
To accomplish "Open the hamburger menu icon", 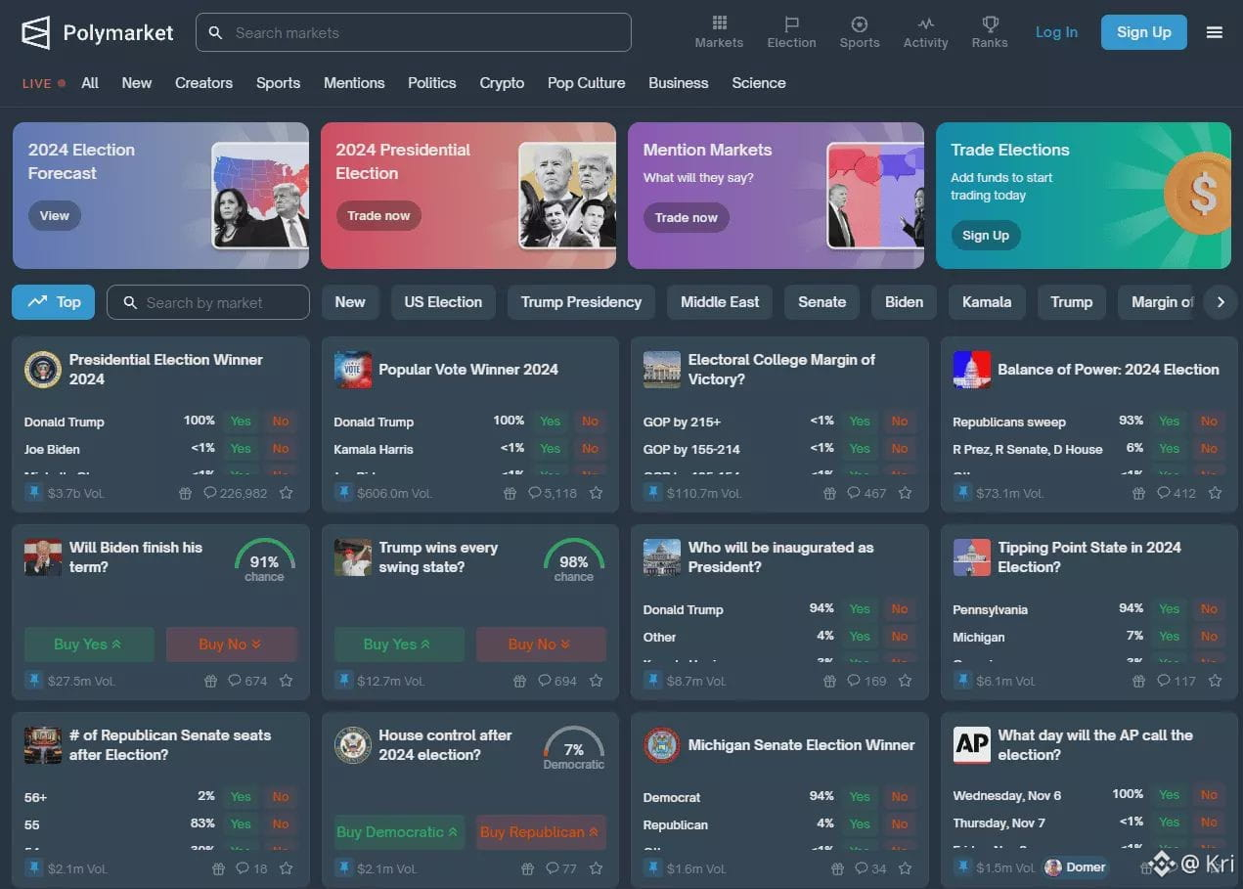I will [x=1215, y=32].
